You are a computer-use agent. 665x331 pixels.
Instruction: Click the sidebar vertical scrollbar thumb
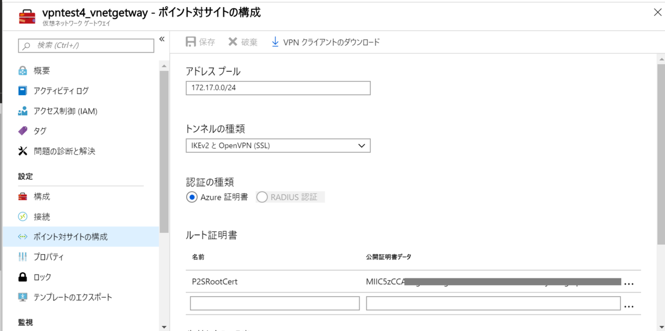[x=163, y=151]
